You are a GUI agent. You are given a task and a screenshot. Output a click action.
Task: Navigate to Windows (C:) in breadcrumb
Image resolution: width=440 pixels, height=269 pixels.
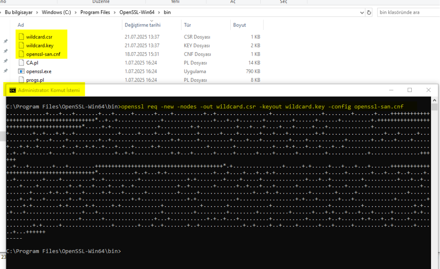pyautogui.click(x=56, y=12)
